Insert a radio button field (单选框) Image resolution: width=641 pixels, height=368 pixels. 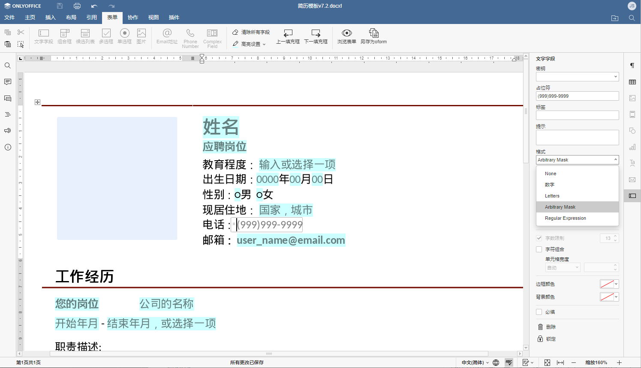(x=125, y=36)
